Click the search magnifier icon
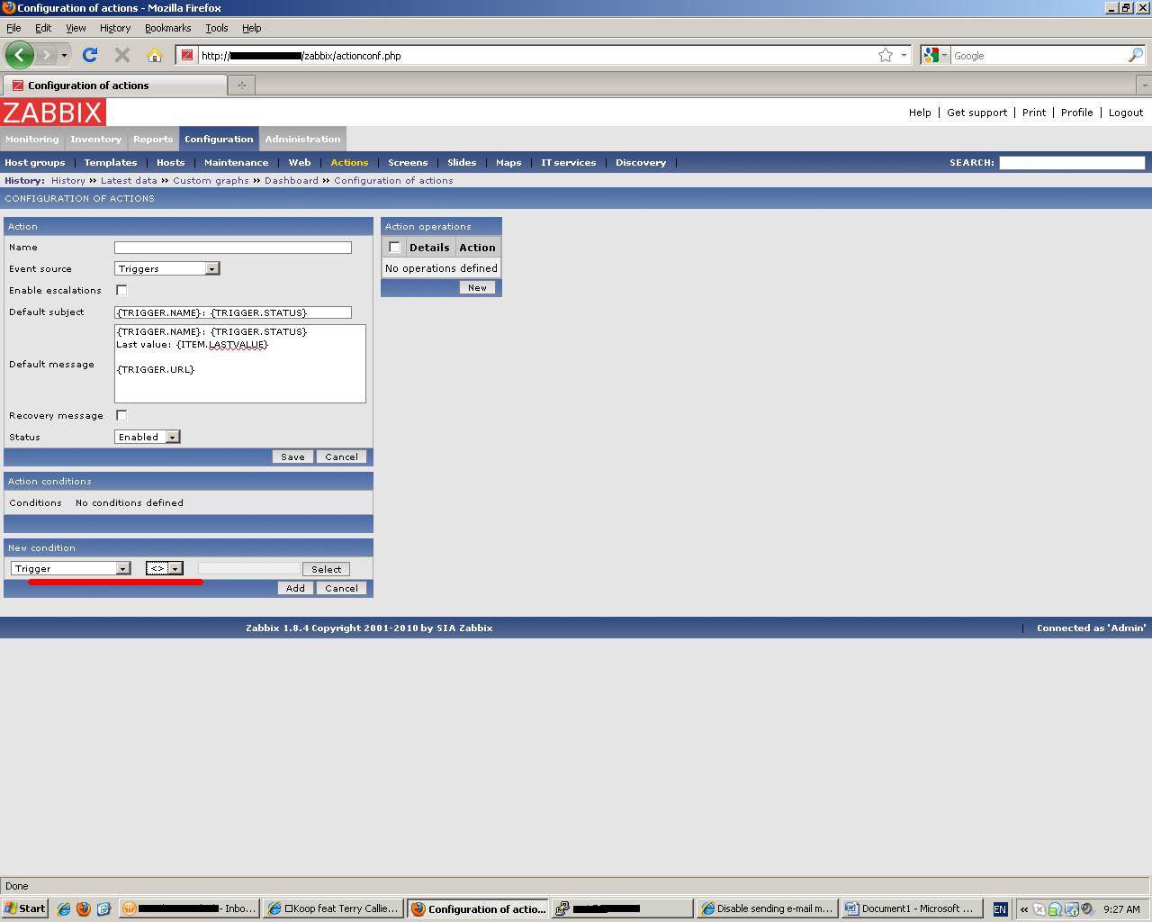Screen dimensions: 1152x922 [1136, 55]
